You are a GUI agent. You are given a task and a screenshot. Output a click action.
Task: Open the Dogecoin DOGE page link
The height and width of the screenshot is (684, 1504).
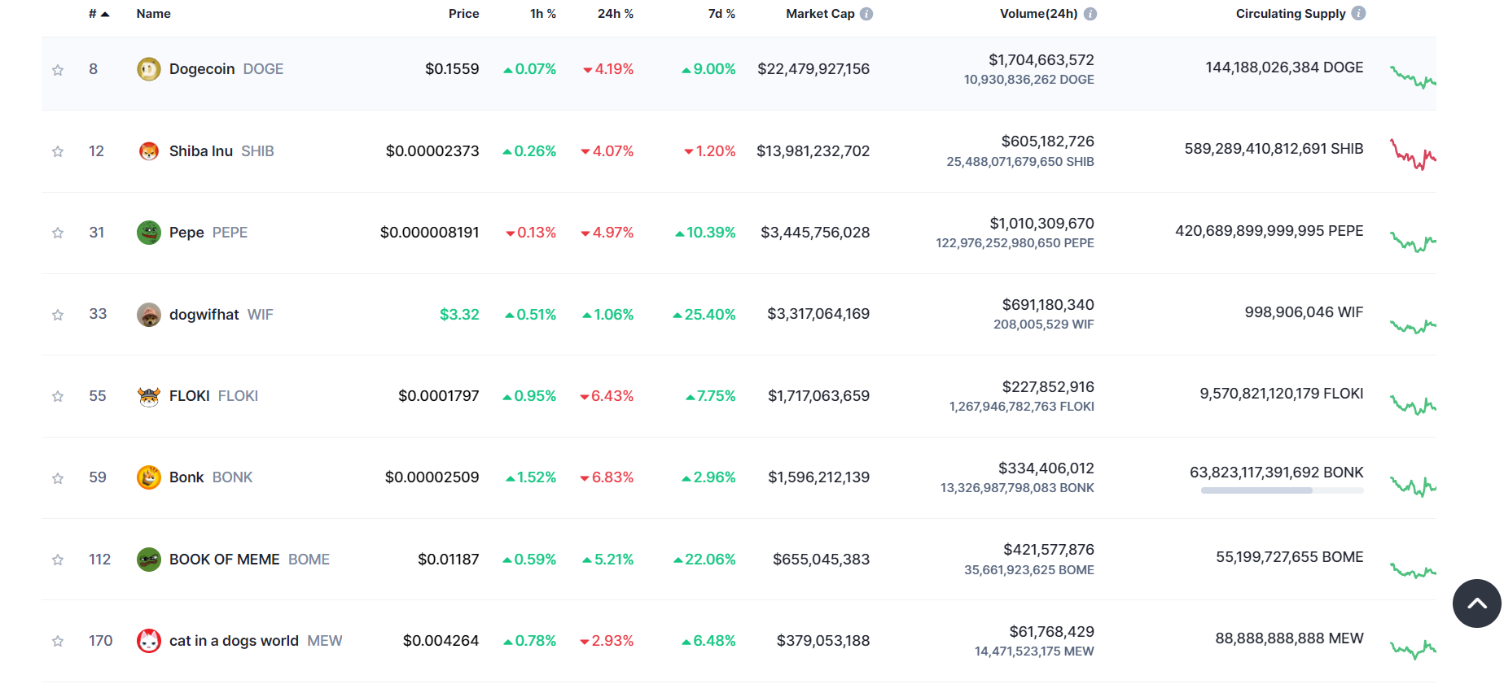[226, 69]
